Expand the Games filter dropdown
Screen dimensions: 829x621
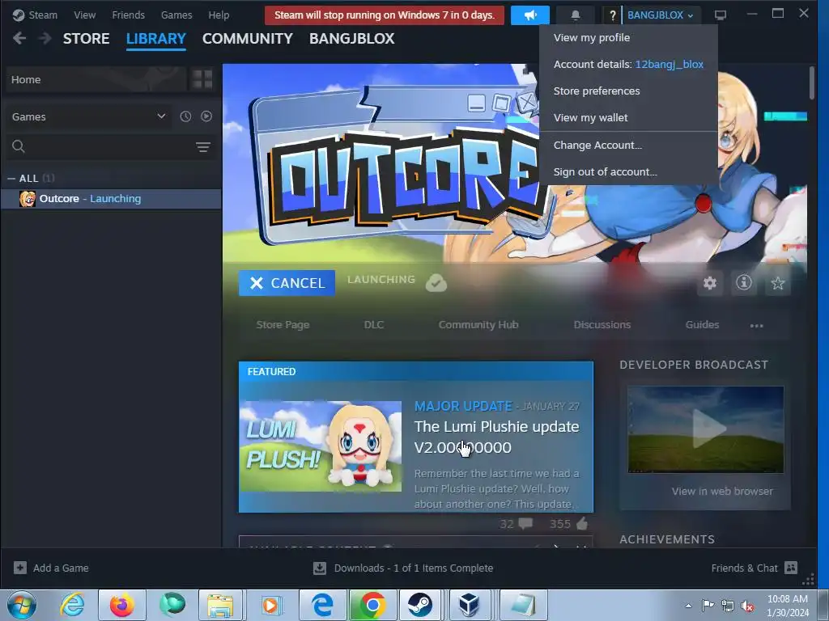coord(161,116)
